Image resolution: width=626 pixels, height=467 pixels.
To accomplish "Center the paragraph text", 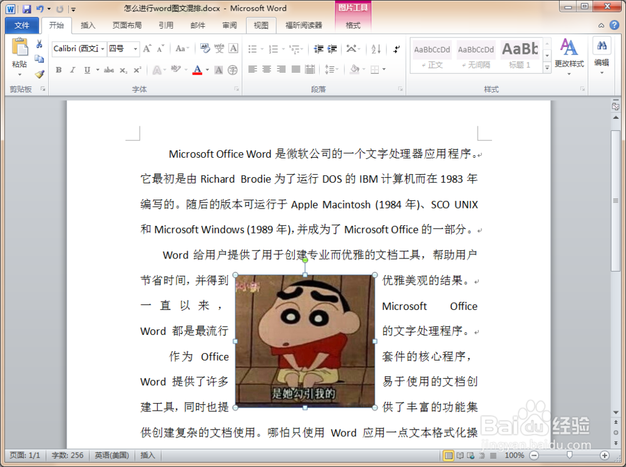I will pos(267,69).
